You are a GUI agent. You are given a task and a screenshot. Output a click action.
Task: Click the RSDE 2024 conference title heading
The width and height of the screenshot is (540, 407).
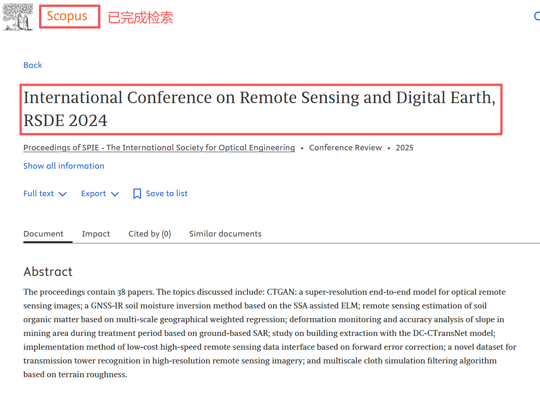coord(259,109)
